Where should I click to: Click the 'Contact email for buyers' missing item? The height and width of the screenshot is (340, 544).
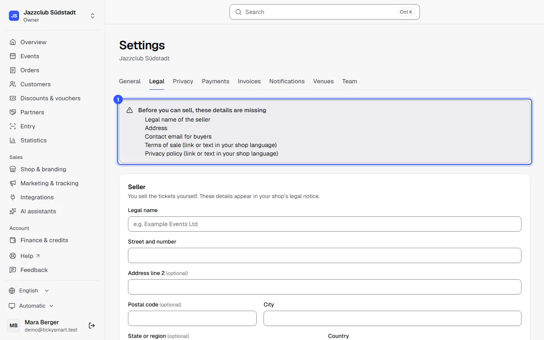tap(178, 136)
